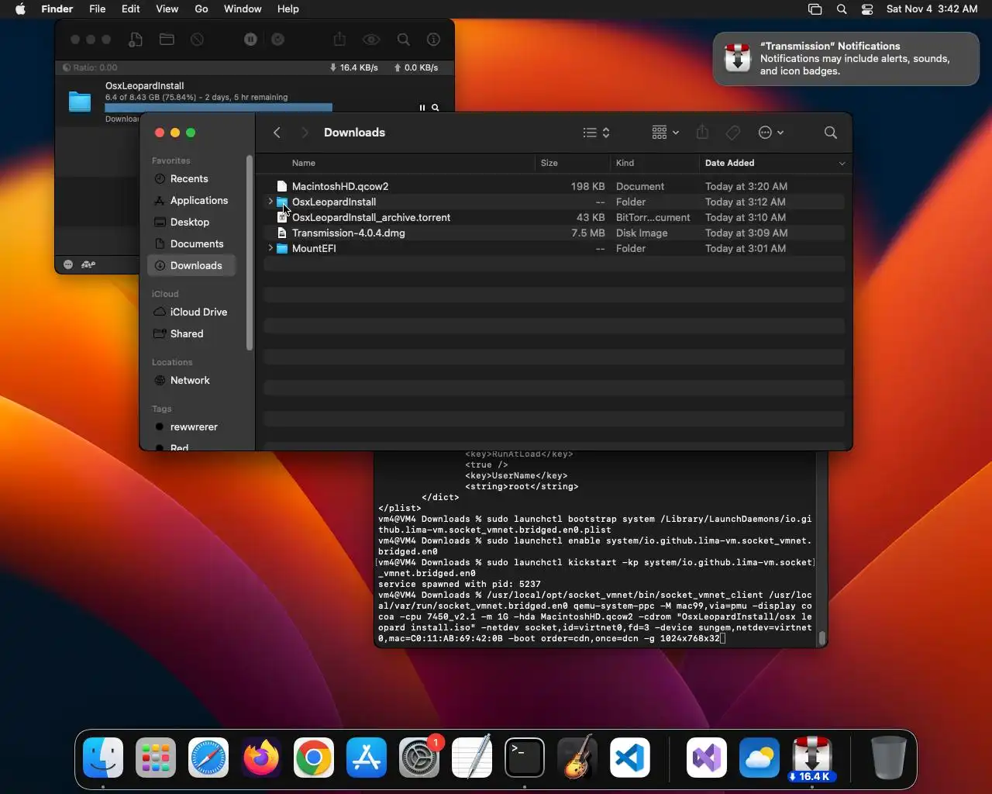This screenshot has width=992, height=794.
Task: Open the torrent Inspector info icon
Action: point(434,40)
